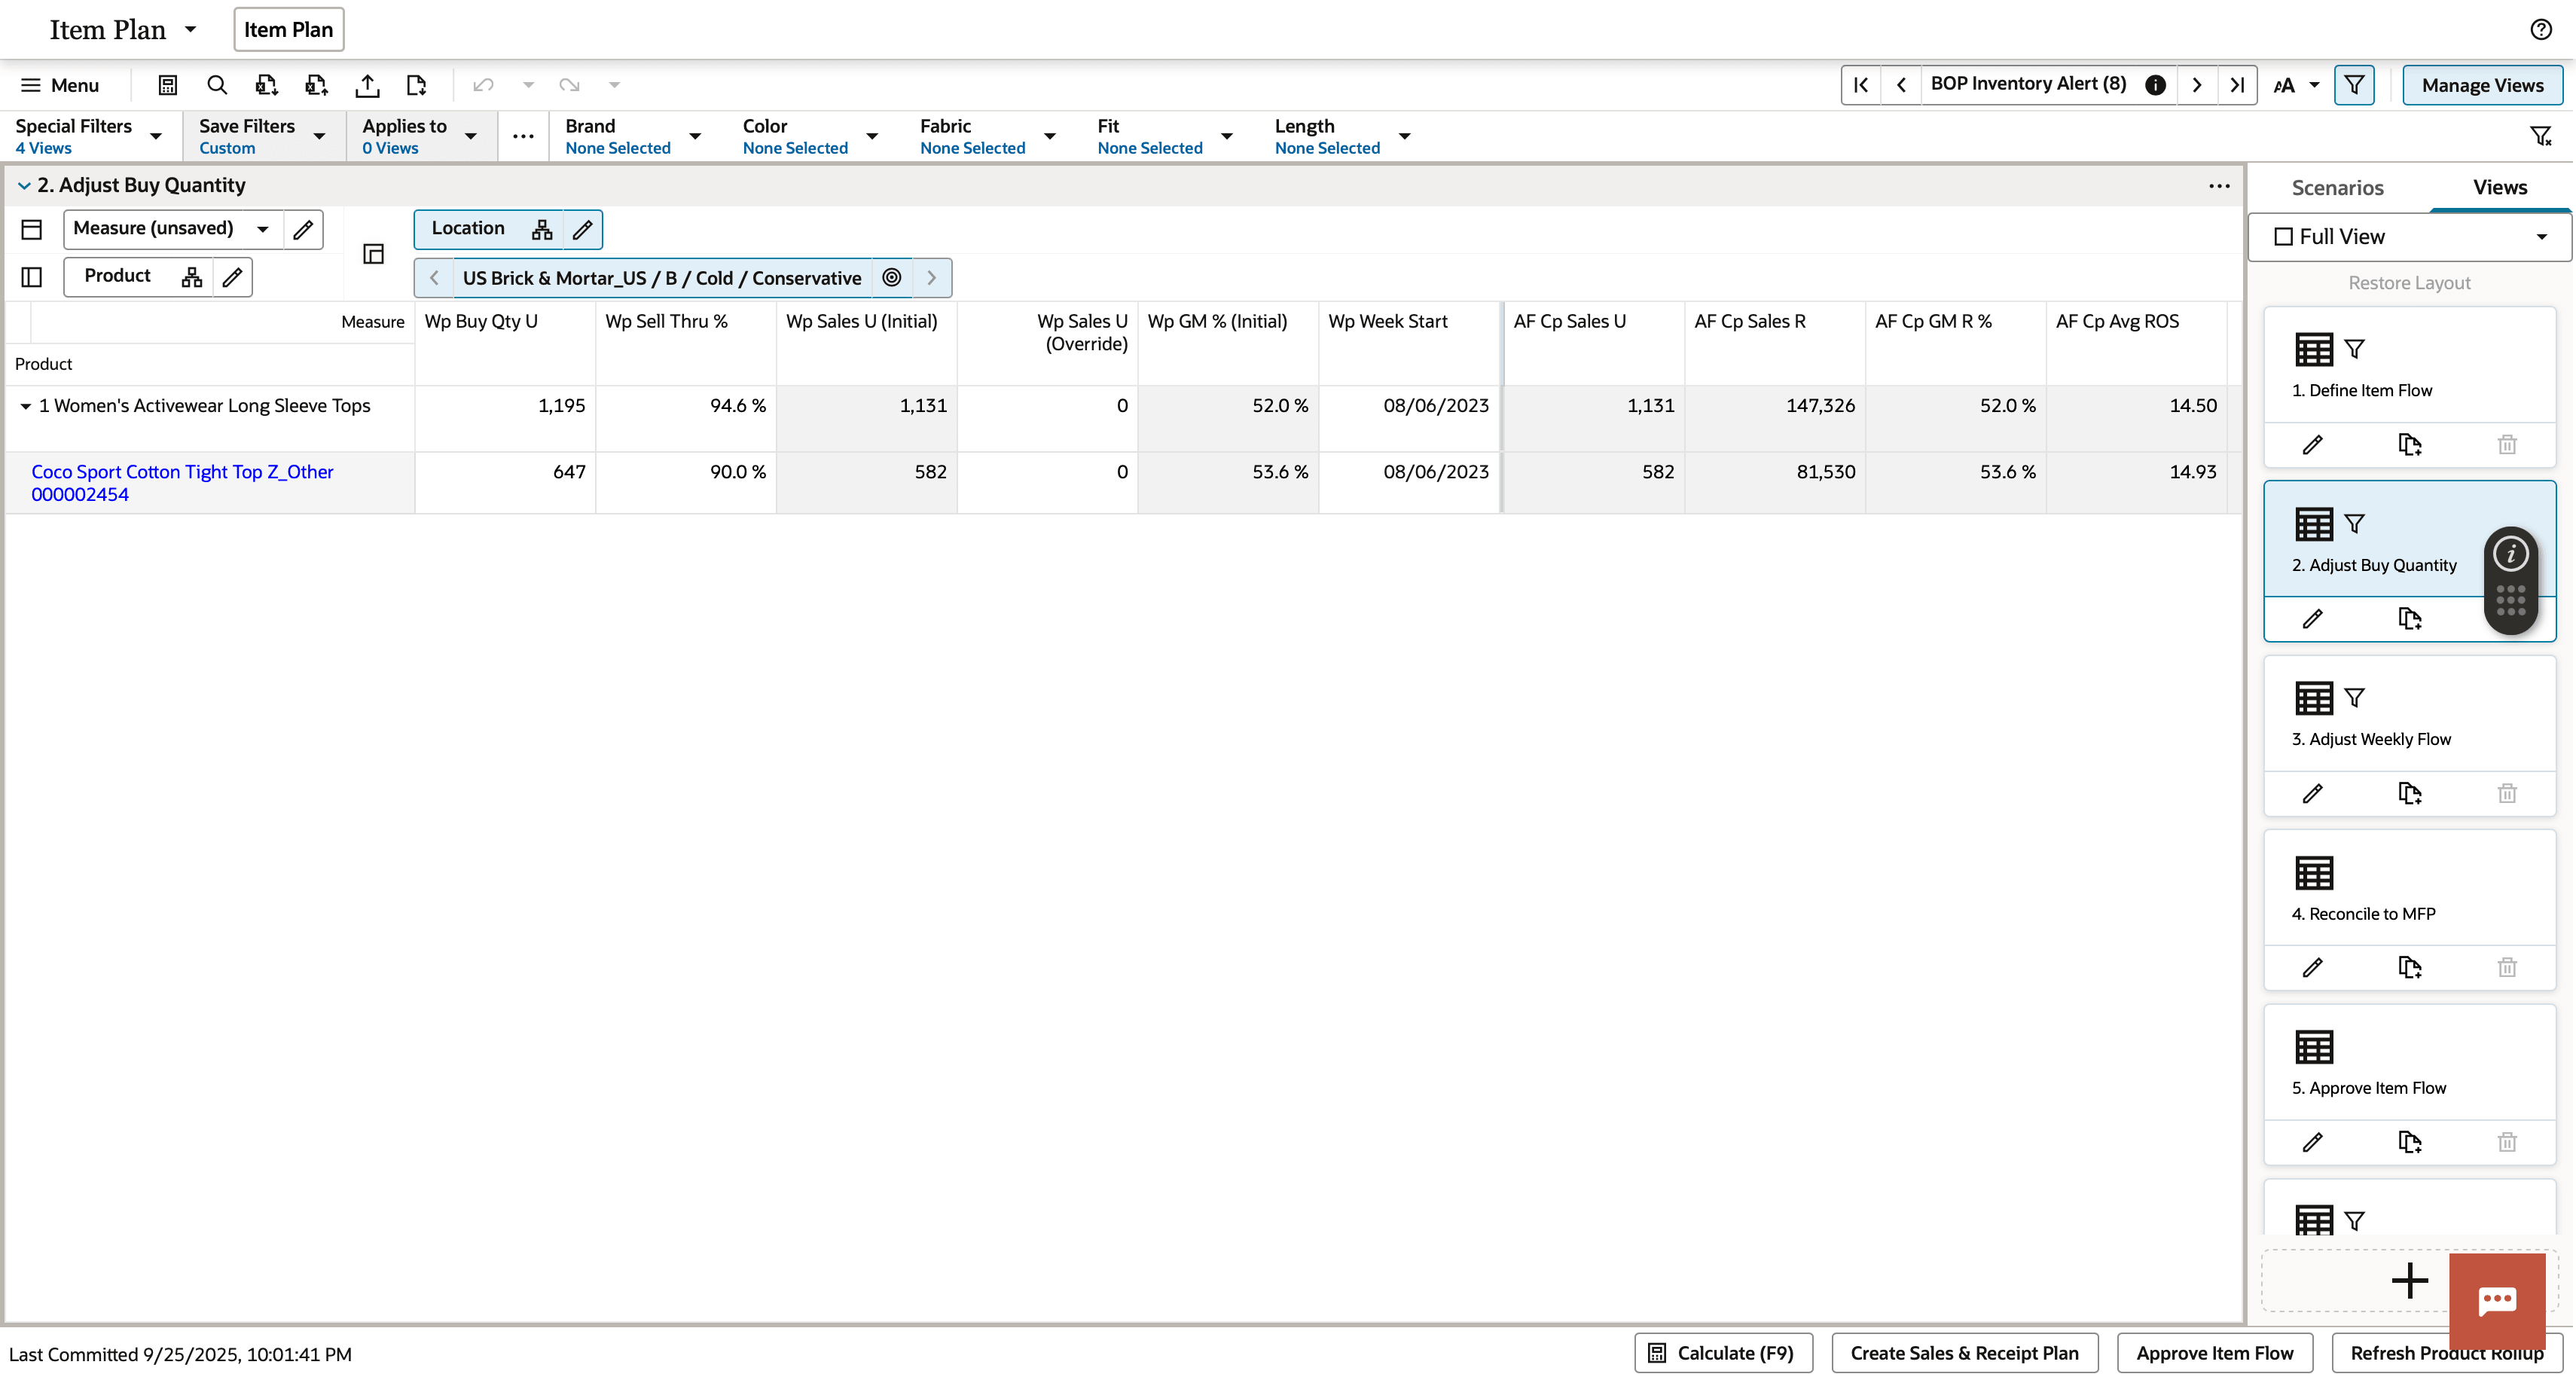
Task: Open the Menu in the top left
Action: tap(59, 85)
